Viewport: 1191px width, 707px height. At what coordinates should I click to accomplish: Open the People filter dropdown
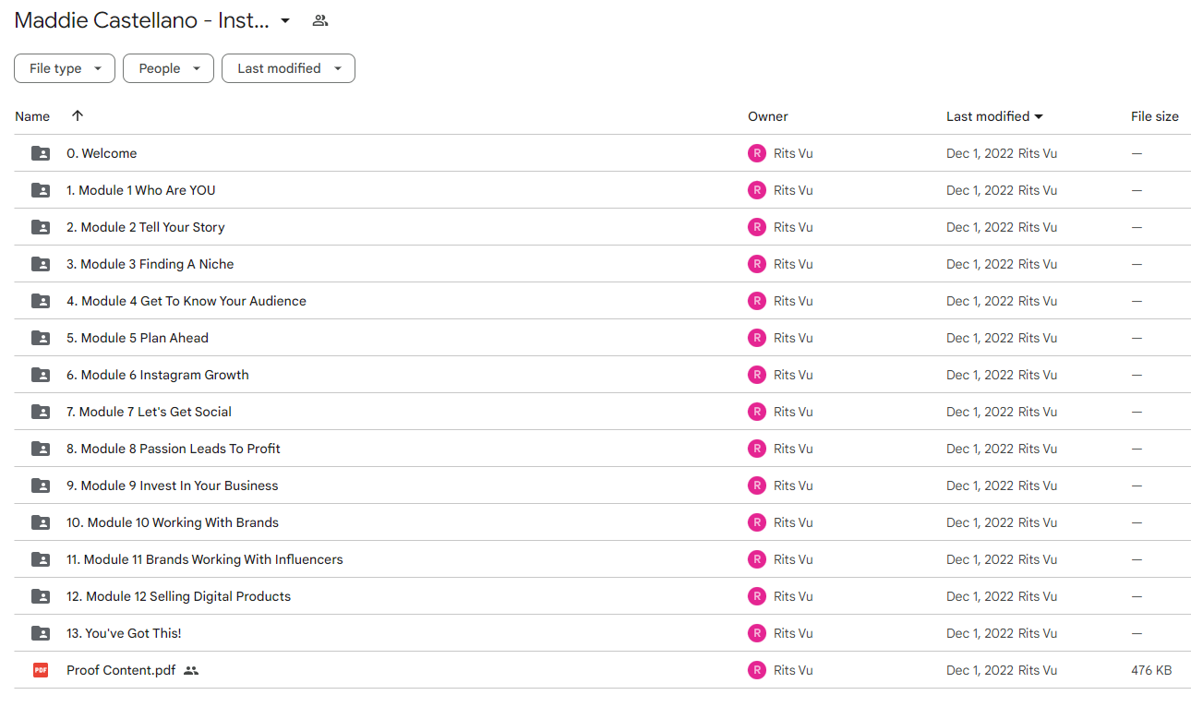pyautogui.click(x=168, y=68)
